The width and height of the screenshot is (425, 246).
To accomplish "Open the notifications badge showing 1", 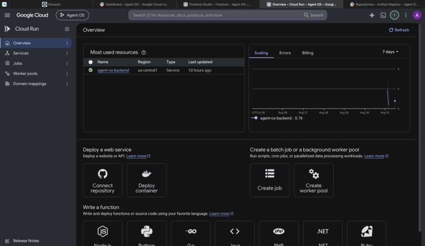I will pyautogui.click(x=394, y=15).
